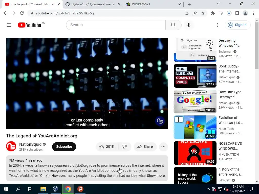Open Evolution of Windows video thumbnail
Viewport: 259px width, 194px height.
[x=195, y=127]
